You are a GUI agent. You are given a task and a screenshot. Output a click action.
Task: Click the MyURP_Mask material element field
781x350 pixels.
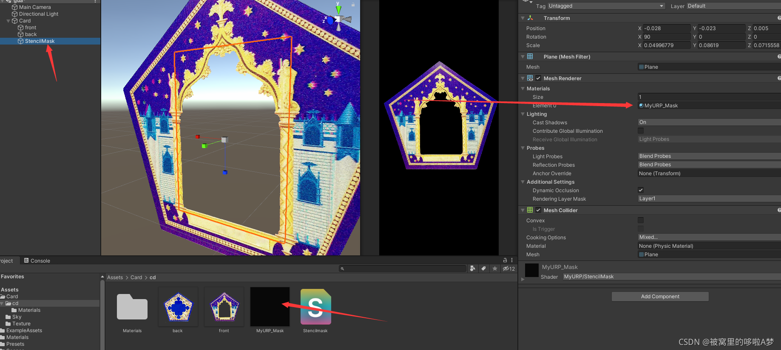point(709,106)
